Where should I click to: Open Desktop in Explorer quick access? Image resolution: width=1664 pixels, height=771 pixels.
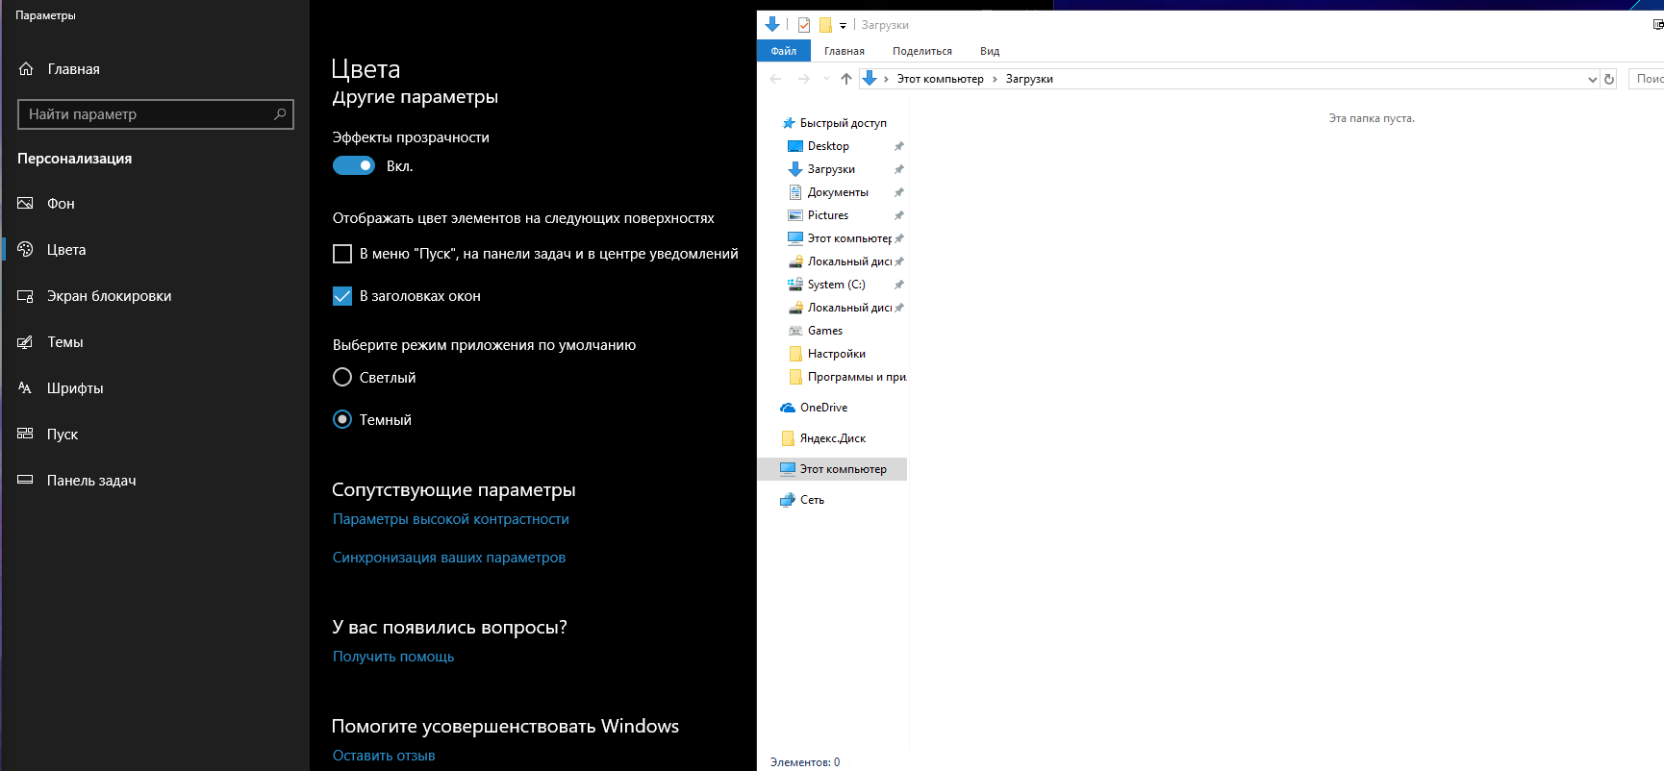[x=828, y=146]
